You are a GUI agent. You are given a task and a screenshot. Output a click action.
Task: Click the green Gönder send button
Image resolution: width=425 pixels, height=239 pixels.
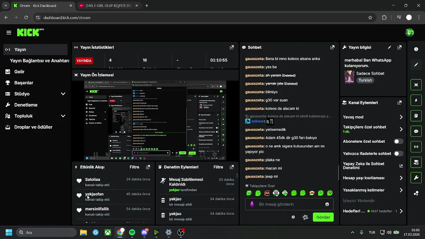[x=323, y=217]
